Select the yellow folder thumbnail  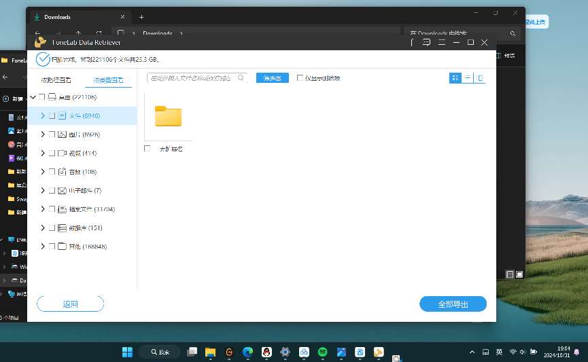(168, 117)
